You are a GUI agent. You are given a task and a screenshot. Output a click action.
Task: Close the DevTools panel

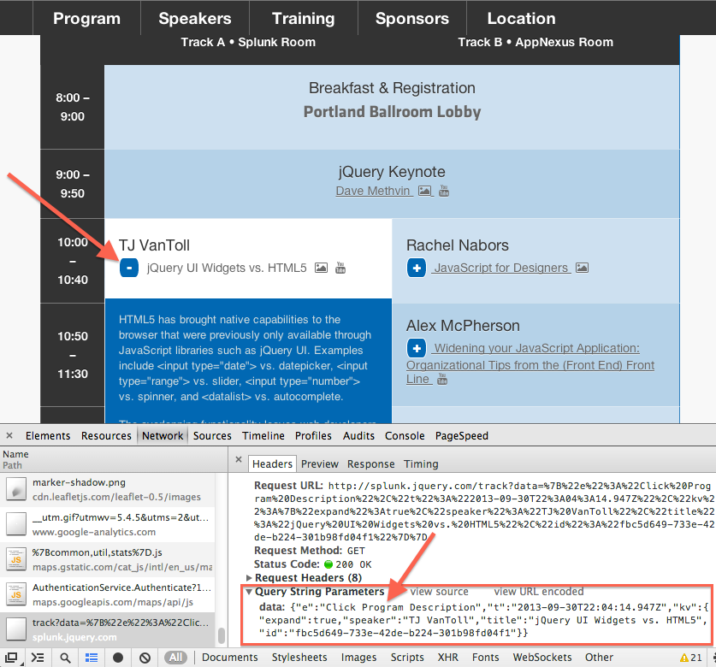pyautogui.click(x=9, y=435)
